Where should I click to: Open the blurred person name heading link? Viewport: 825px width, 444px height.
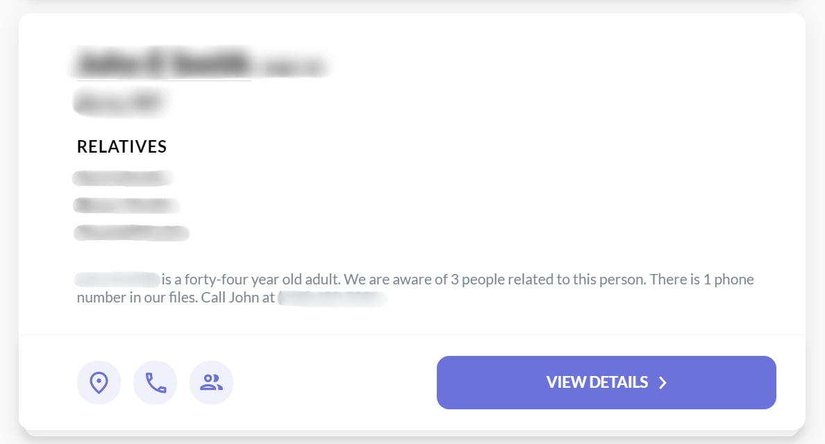tap(164, 63)
